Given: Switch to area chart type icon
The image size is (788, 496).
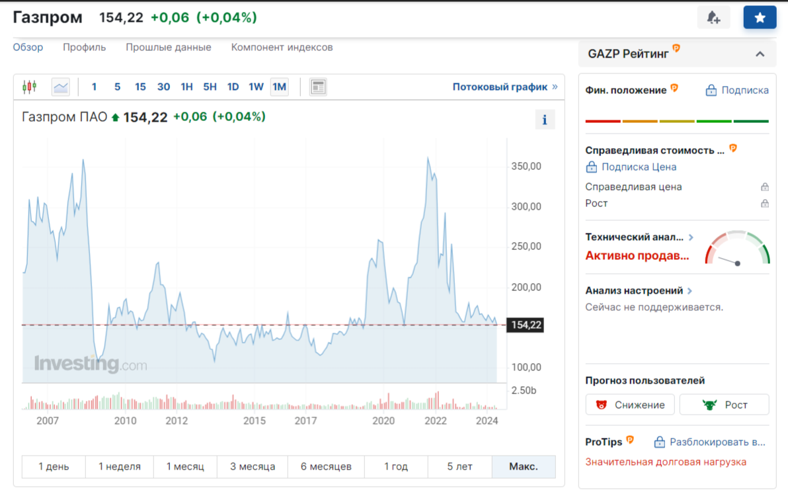Looking at the screenshot, I should coord(61,87).
